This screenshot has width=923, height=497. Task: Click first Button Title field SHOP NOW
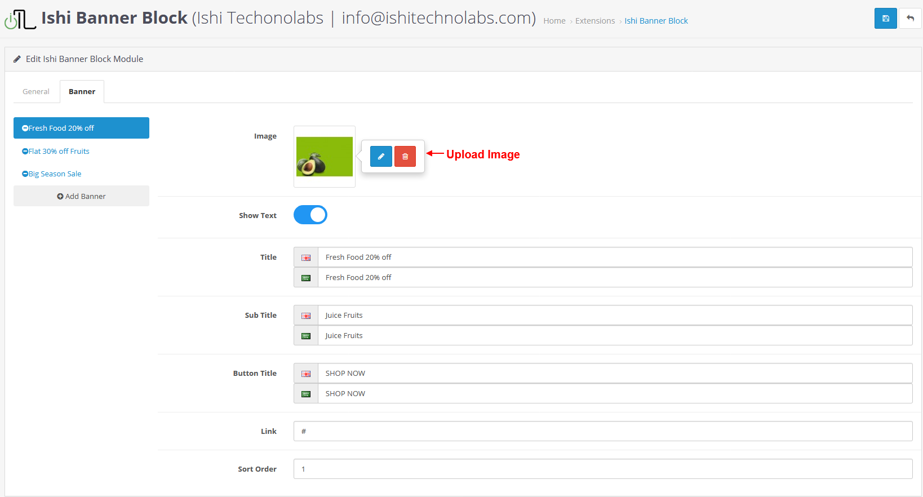click(x=615, y=373)
